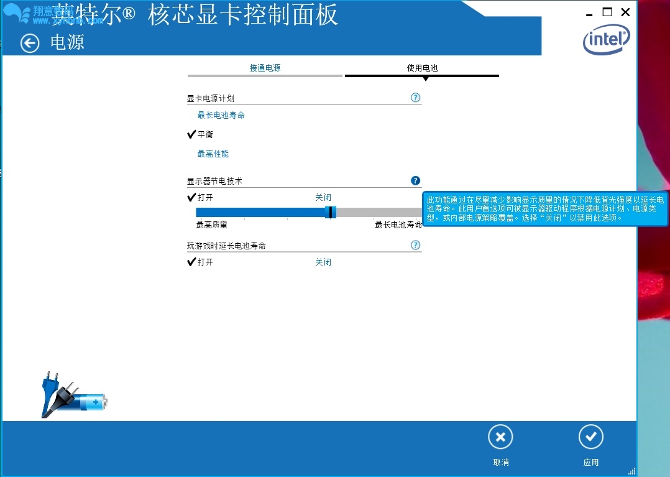Switch to the 接通电源 tab
The image size is (670, 477).
coord(265,68)
